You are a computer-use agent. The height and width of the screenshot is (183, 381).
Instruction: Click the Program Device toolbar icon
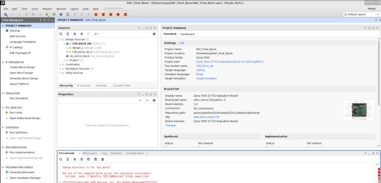pyautogui.click(x=54, y=15)
